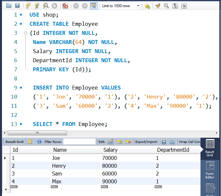221x196 pixels.
Task: Collapse the CREATE TABLE code block
Action: 26,33
